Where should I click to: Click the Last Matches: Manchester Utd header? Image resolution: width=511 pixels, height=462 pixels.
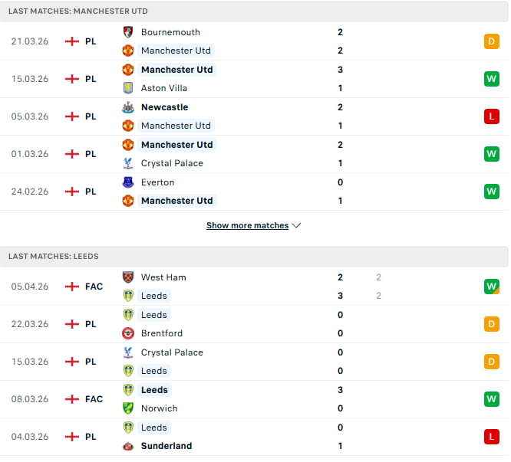pyautogui.click(x=78, y=11)
